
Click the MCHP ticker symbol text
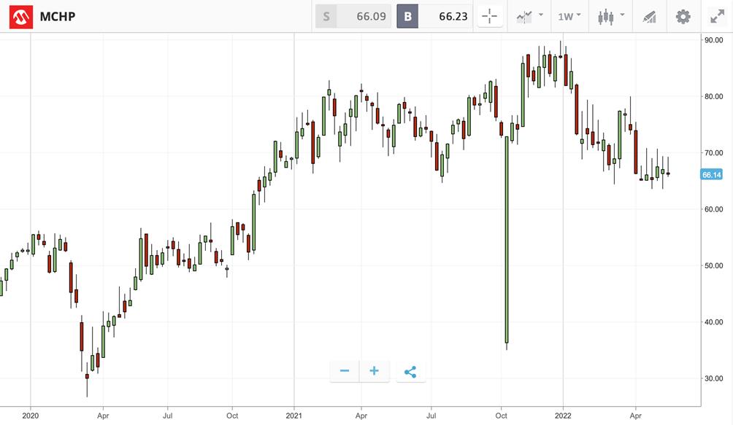click(x=58, y=16)
